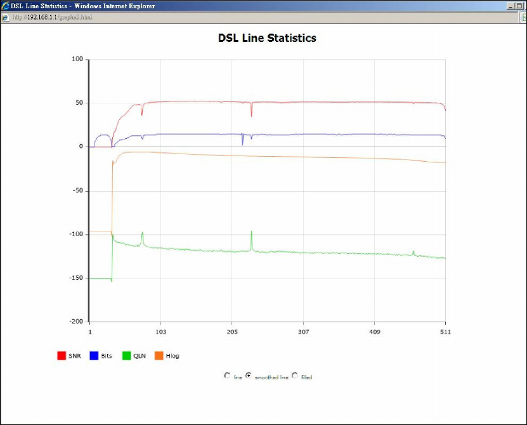Click the x-axis label 307

click(x=304, y=332)
